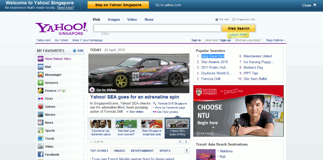Expand the chevron on Messenger row

(x=83, y=75)
